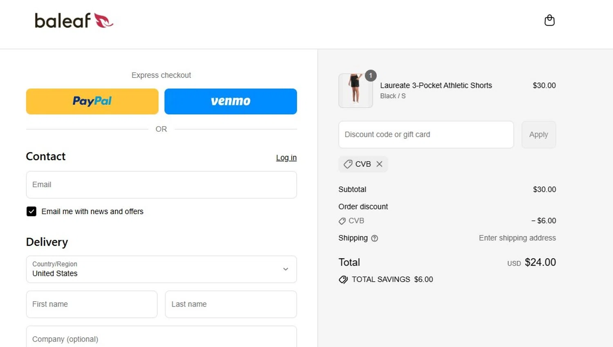The height and width of the screenshot is (347, 613).
Task: Click the Subtotal $30.00 value
Action: pos(544,190)
